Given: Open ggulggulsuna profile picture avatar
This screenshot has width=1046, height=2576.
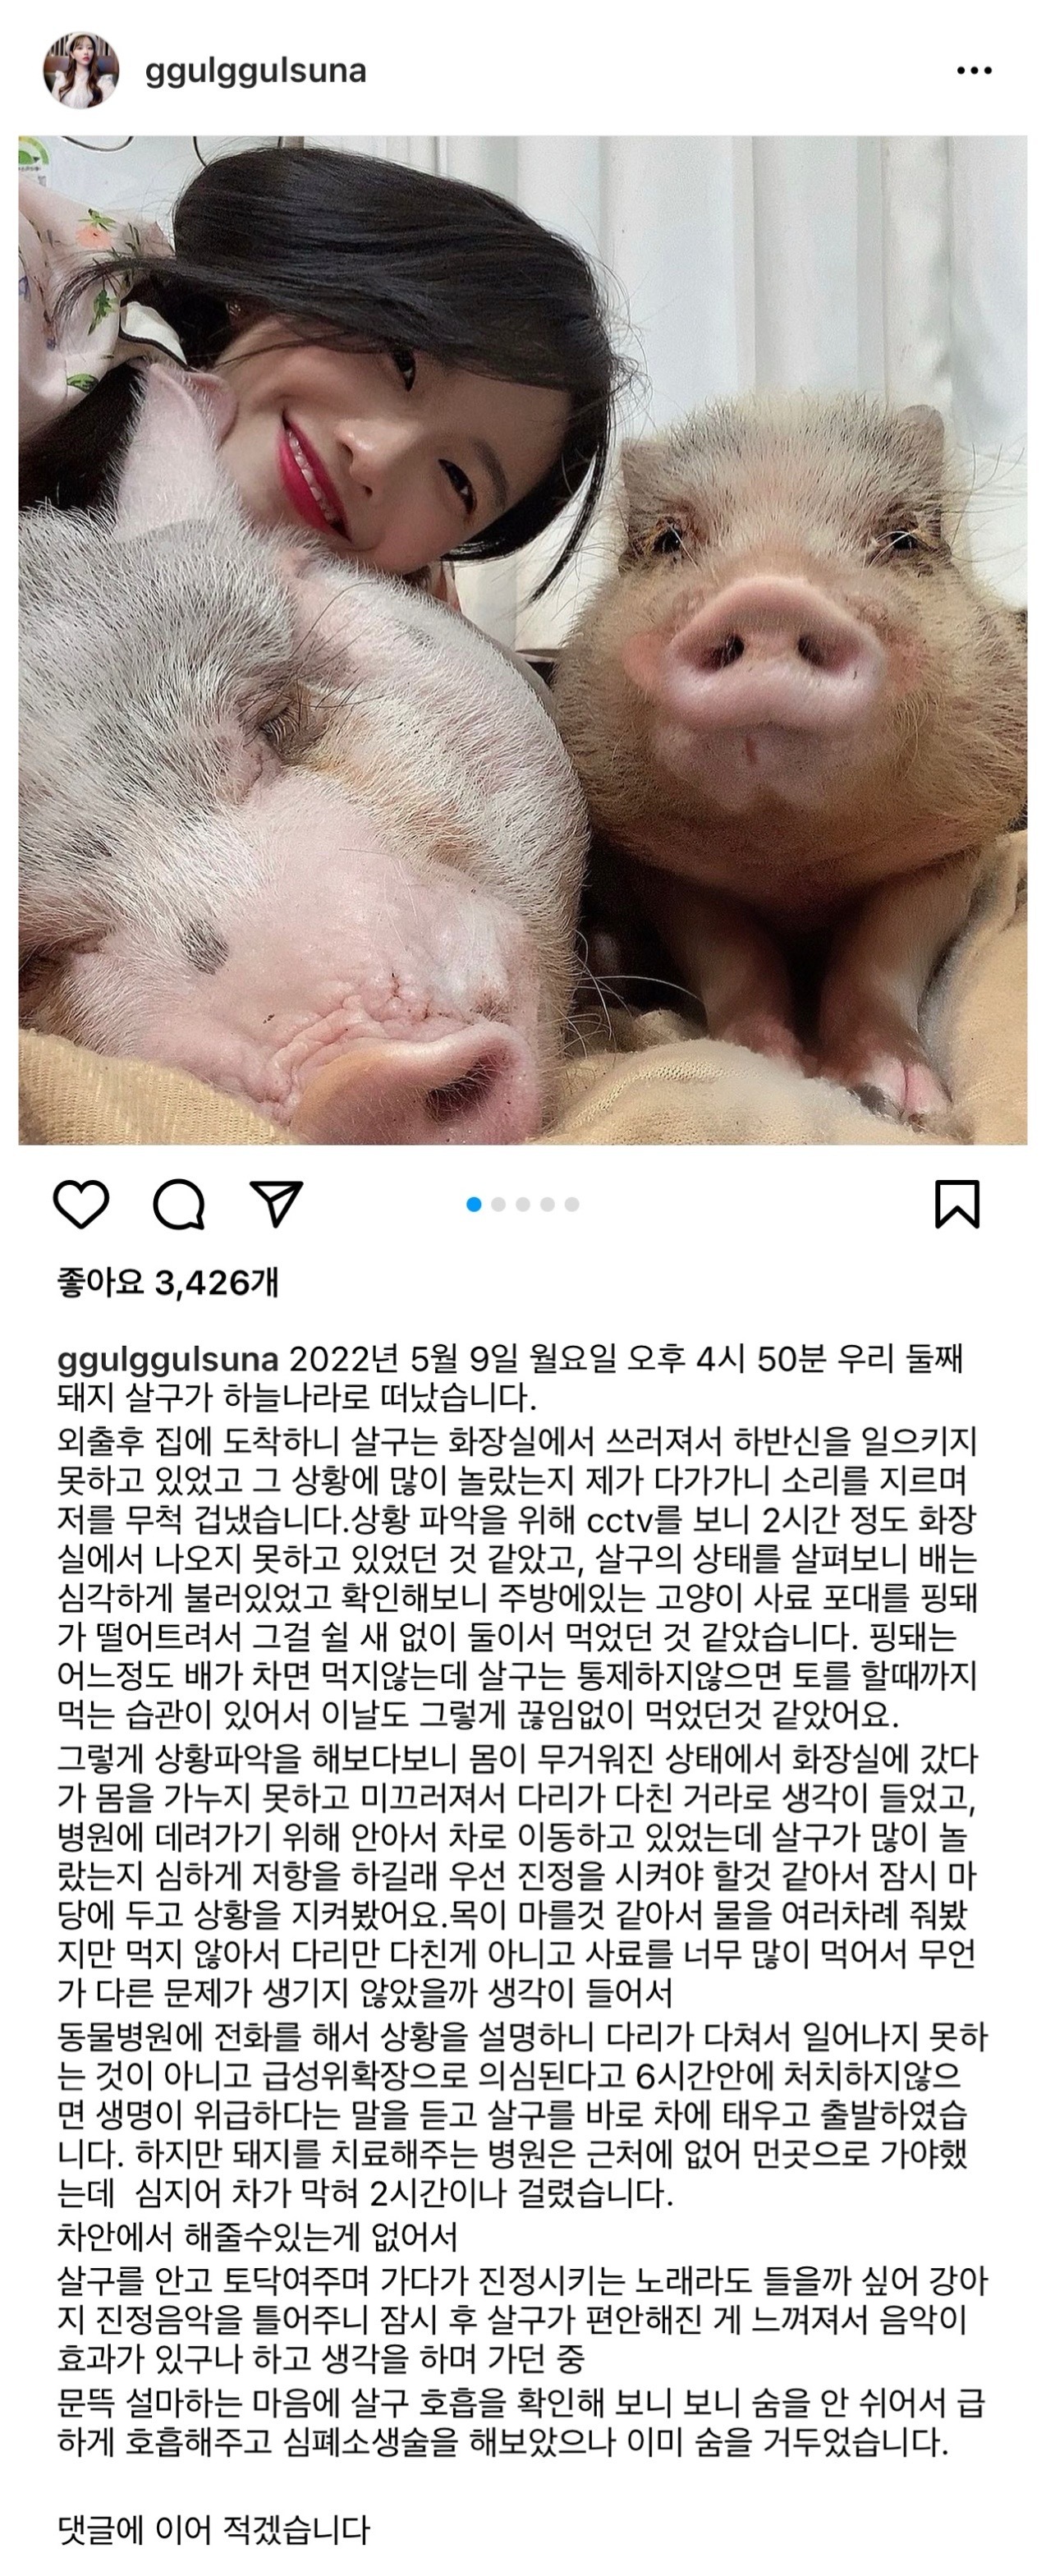Looking at the screenshot, I should pos(81,70).
